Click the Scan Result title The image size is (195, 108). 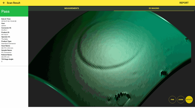pyautogui.click(x=13, y=3)
